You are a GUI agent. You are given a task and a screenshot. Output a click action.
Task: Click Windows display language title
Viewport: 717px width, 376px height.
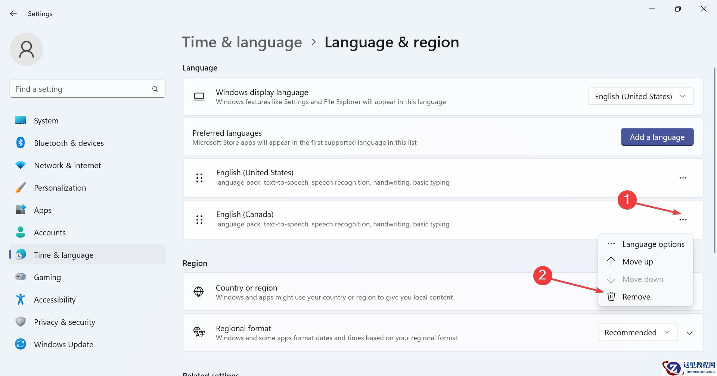click(x=262, y=93)
